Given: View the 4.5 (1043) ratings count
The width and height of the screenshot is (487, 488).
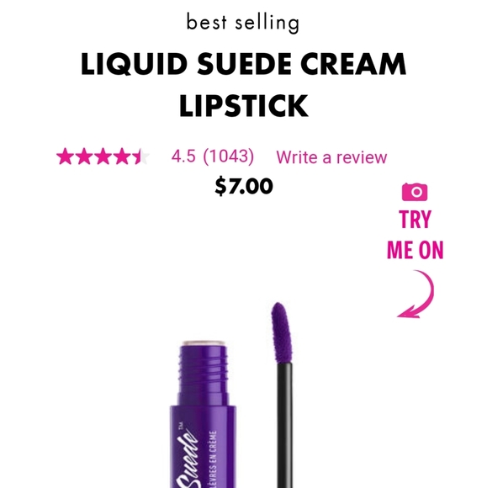Looking at the screenshot, I should point(213,156).
